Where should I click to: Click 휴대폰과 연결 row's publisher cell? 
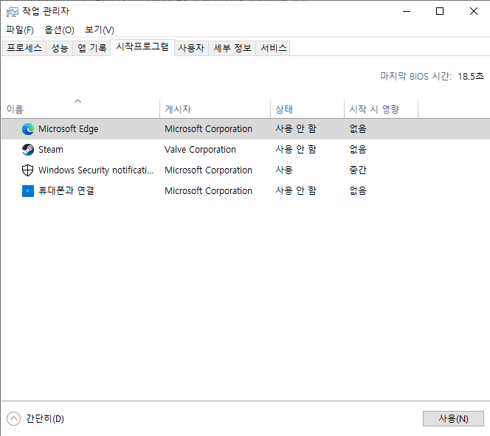coord(208,191)
